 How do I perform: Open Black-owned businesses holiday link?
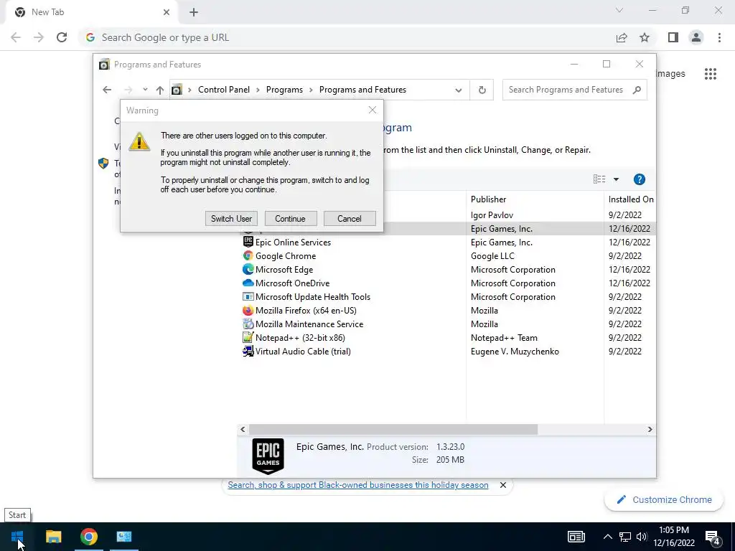point(358,485)
